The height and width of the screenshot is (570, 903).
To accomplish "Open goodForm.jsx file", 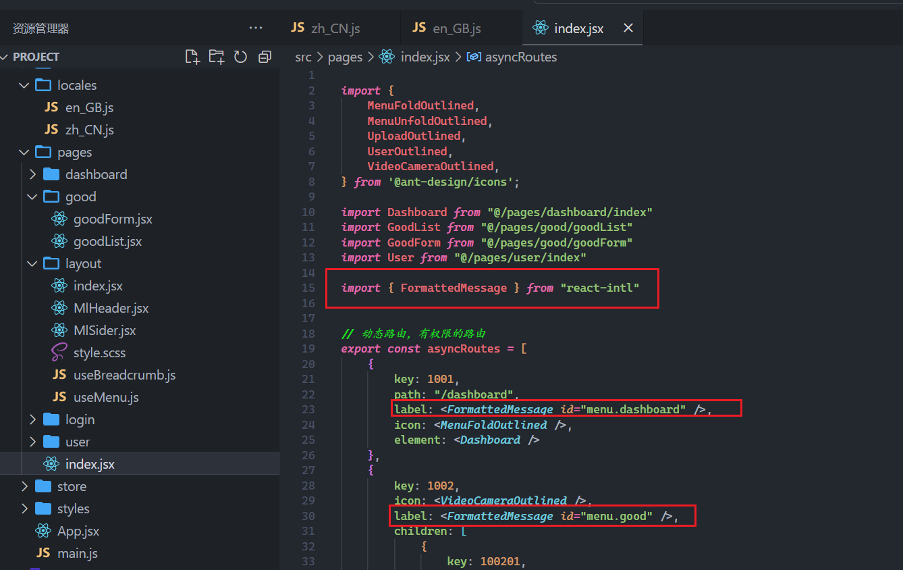I will [113, 219].
